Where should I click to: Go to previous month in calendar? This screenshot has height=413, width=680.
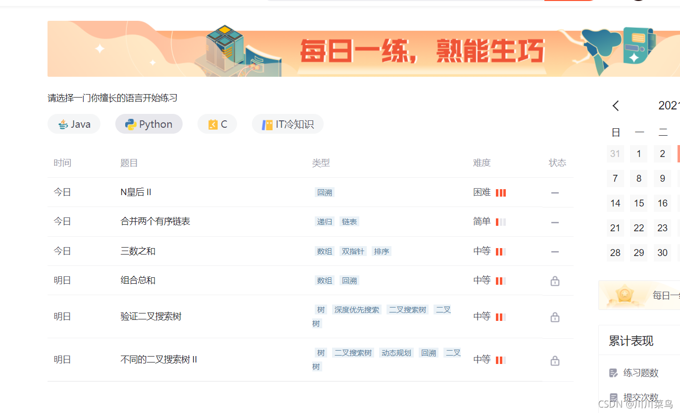(616, 105)
